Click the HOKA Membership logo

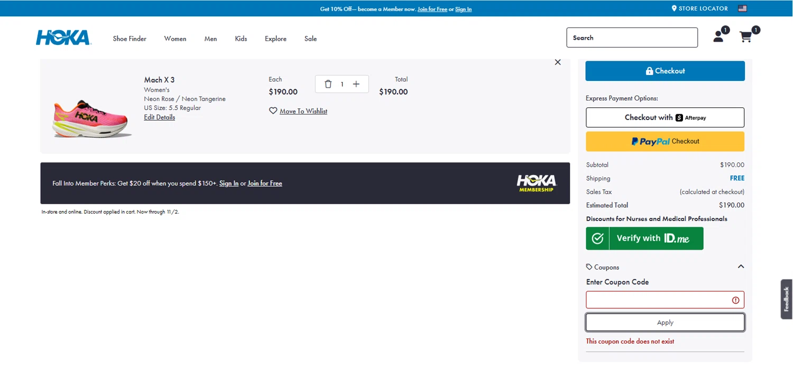pos(536,183)
